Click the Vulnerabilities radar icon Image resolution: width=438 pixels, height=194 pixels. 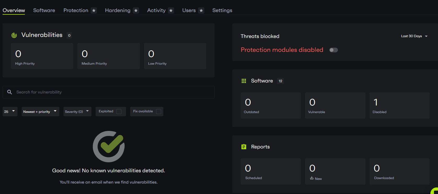point(14,35)
